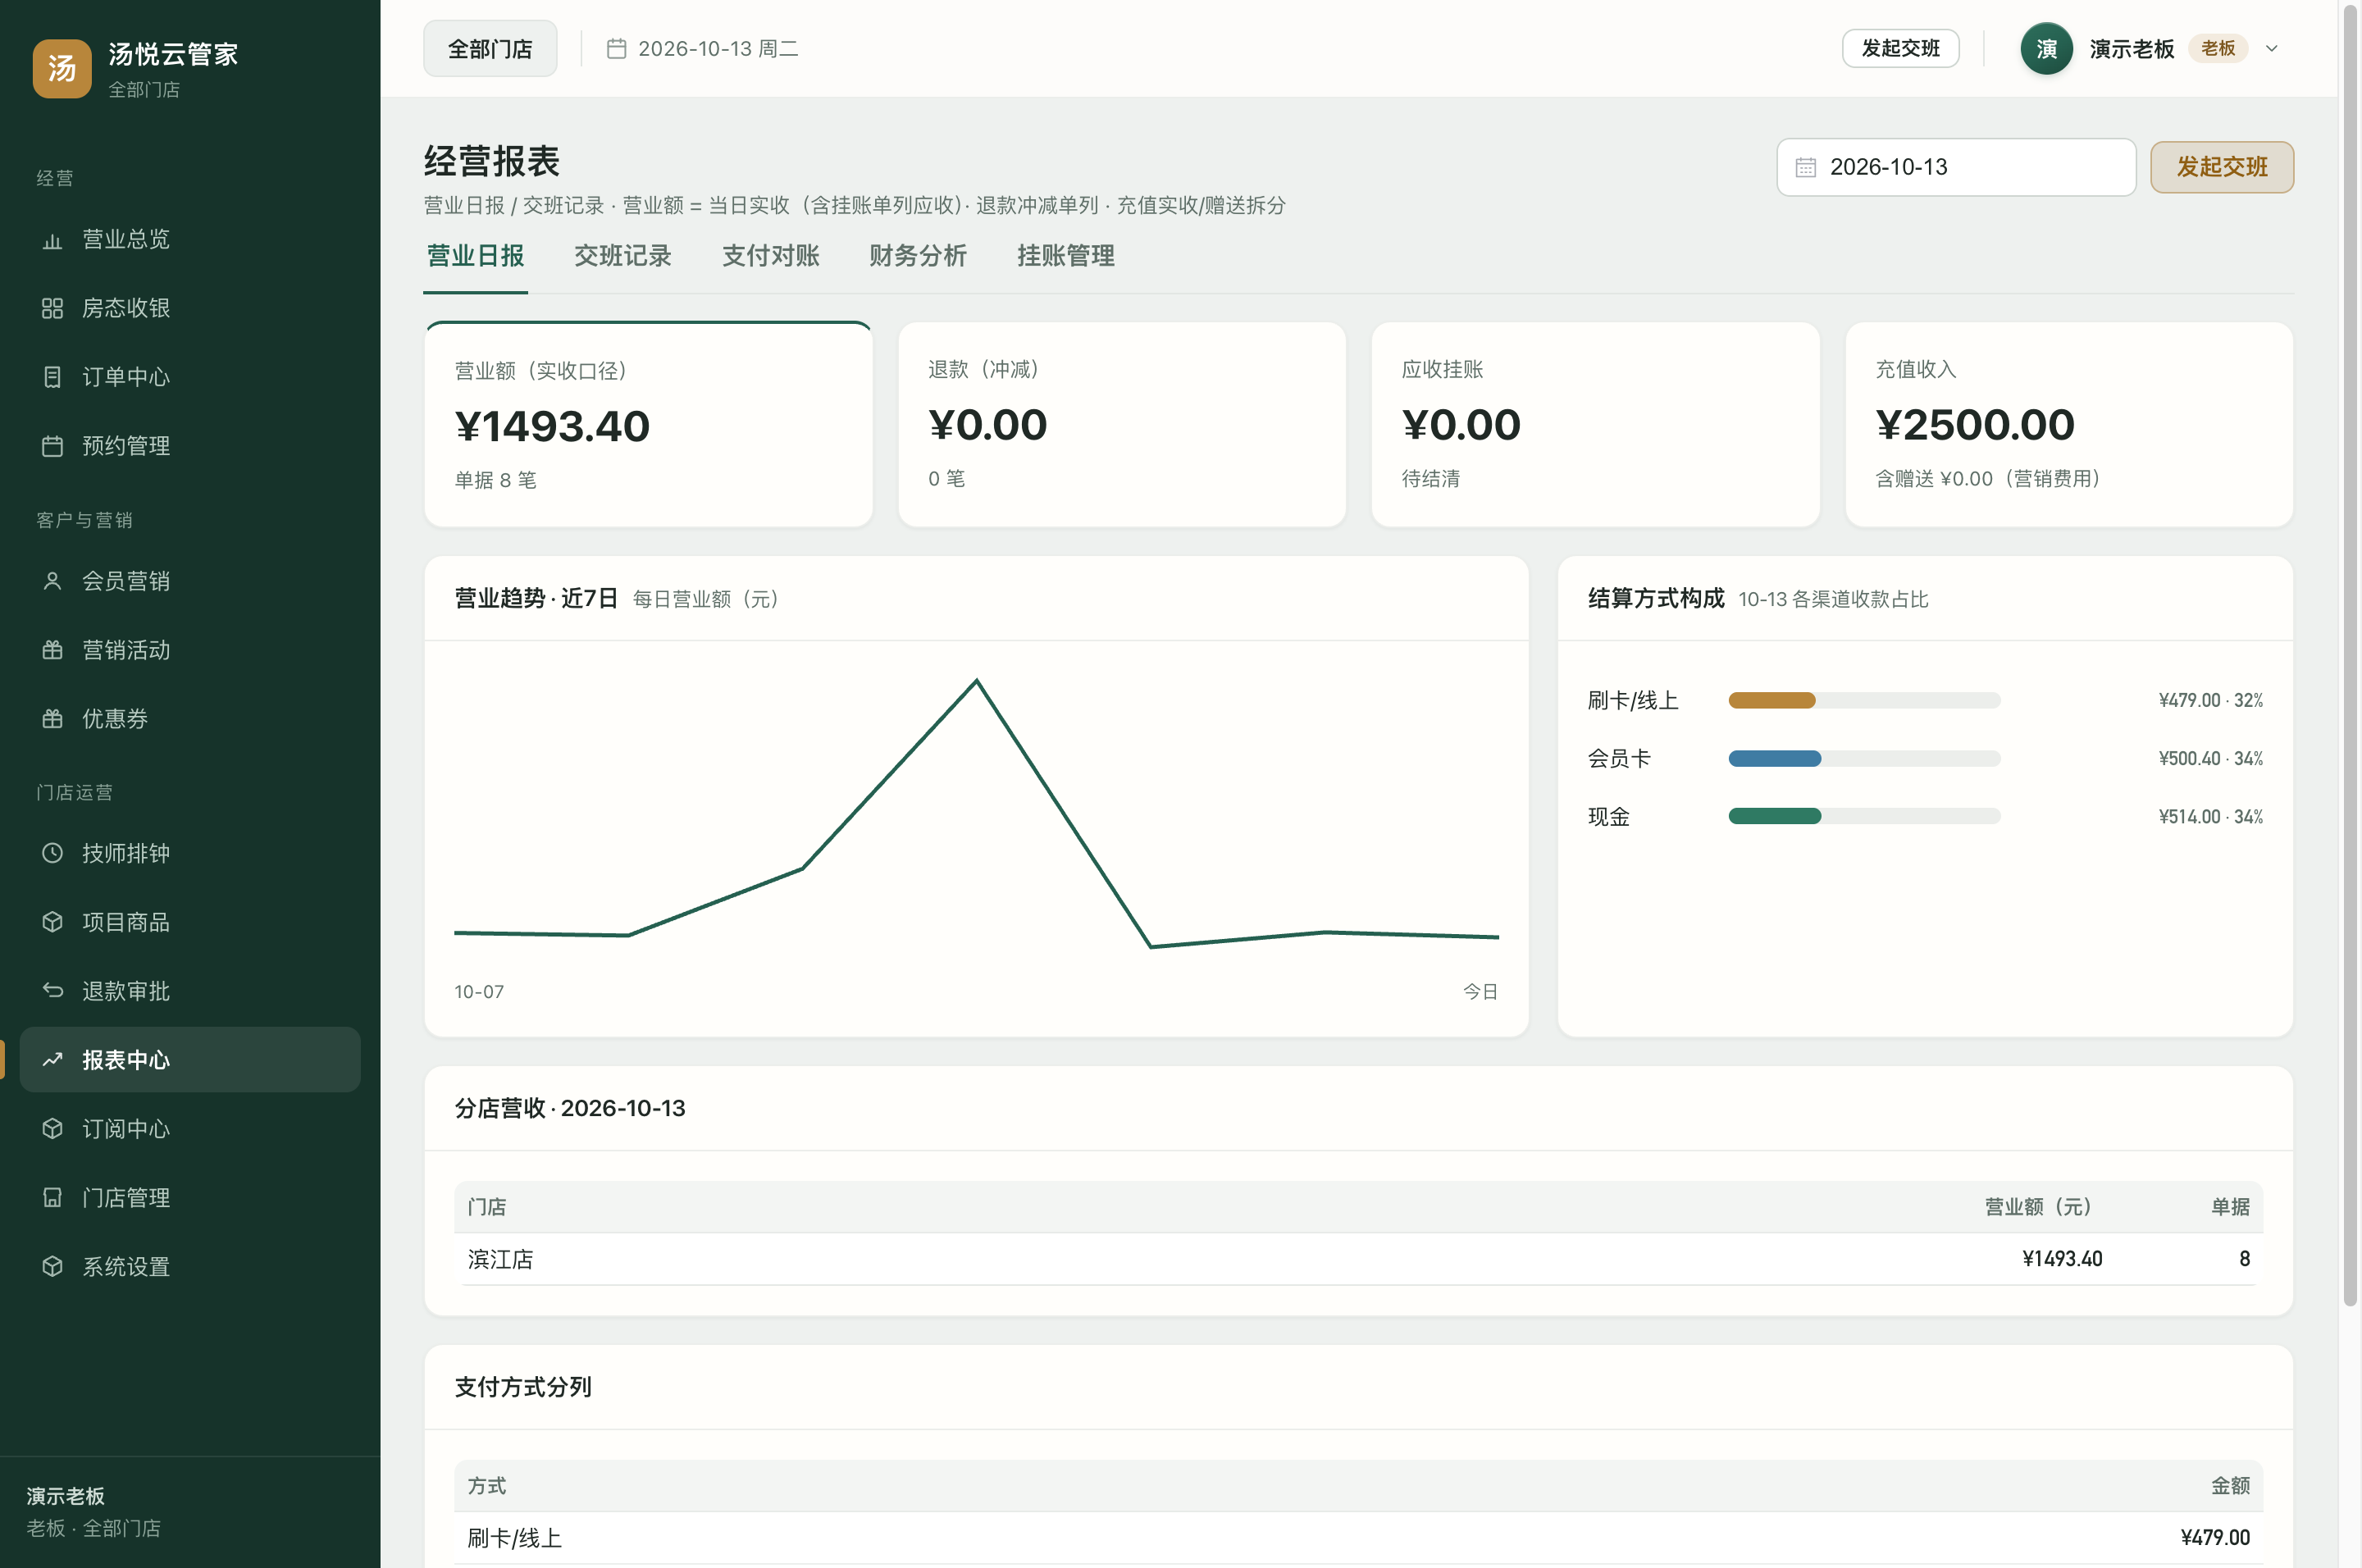This screenshot has height=1568, width=2362.
Task: Open 订单中心 document icon
Action: coord(52,377)
